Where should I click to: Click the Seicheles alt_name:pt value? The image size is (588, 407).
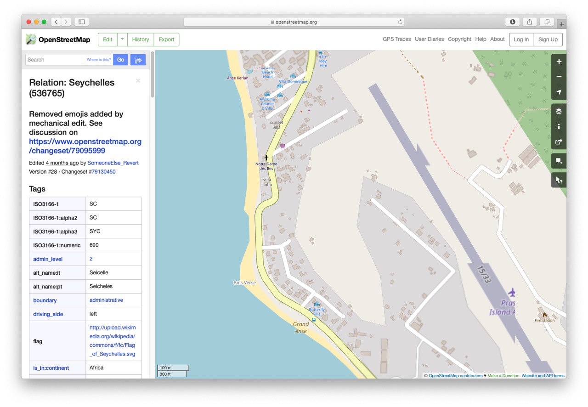tap(101, 286)
